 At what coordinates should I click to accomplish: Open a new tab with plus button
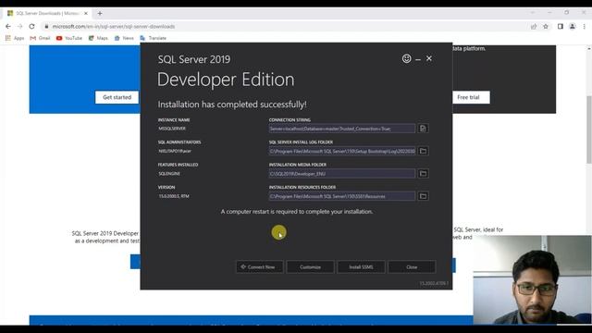tap(100, 13)
